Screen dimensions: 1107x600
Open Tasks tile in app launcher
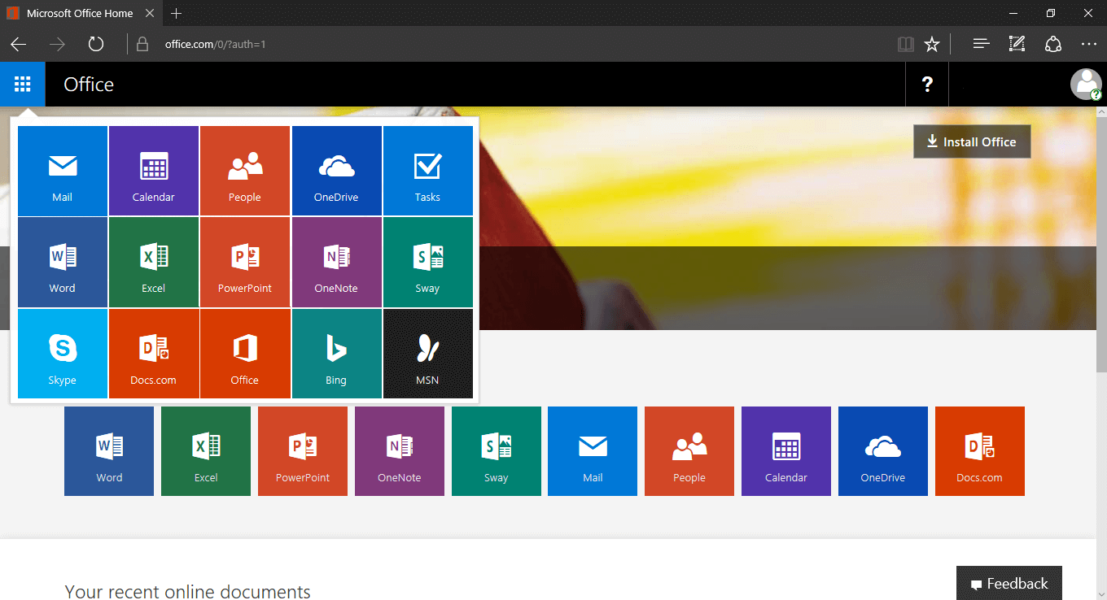[428, 171]
